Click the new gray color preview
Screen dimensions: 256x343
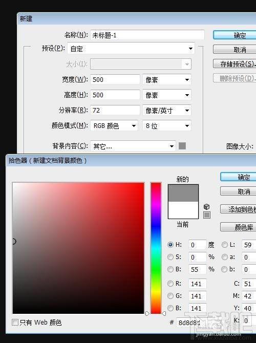coord(183,193)
